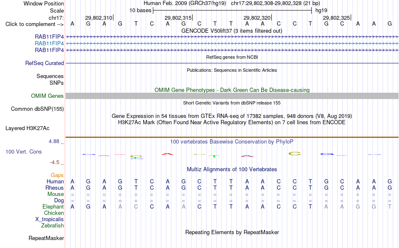
Task: Click 'Publications: Sequences in Scientific Articles' title
Action: pyautogui.click(x=232, y=70)
